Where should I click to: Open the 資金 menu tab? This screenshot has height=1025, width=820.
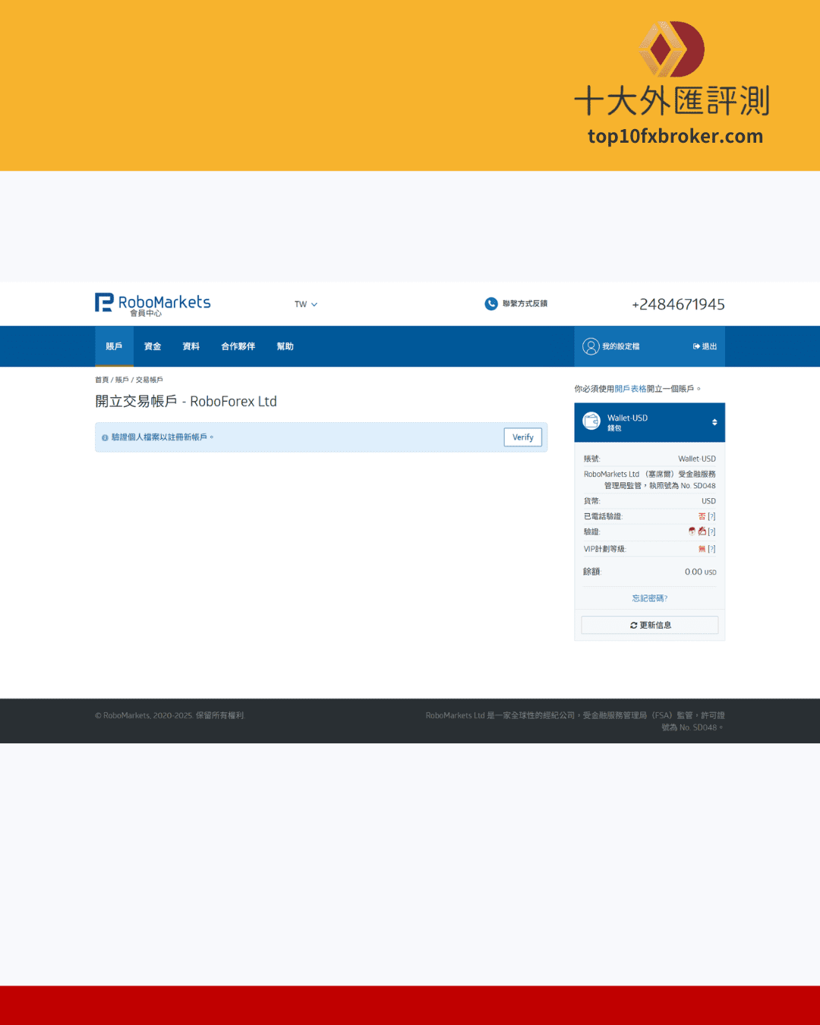(152, 346)
